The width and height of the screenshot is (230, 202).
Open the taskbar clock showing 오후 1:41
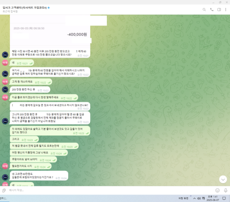(213, 198)
